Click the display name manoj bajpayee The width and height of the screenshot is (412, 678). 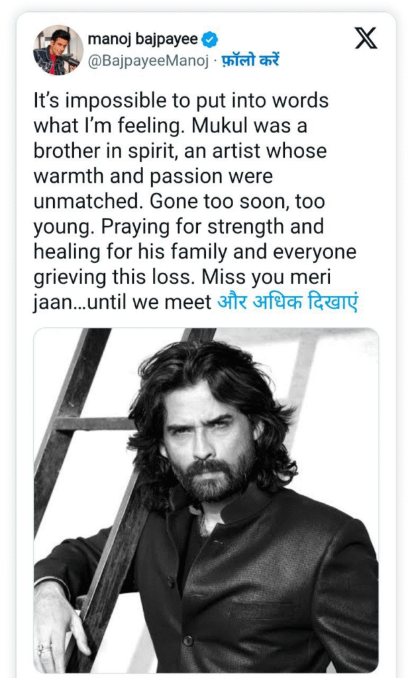143,39
